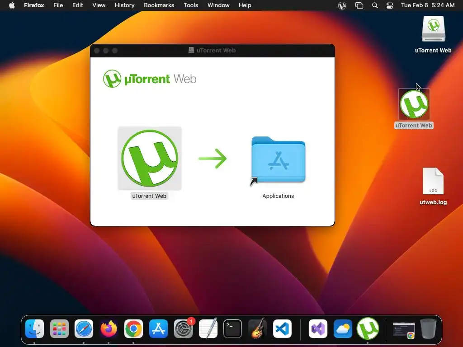The height and width of the screenshot is (347, 463).
Task: Select the uTorrent Web disk volume on desktop
Action: click(433, 29)
